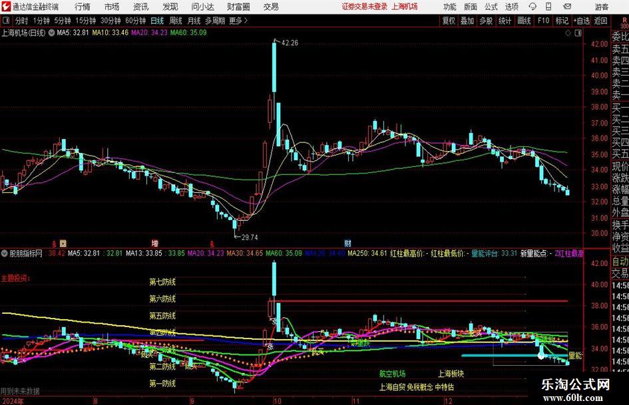Open the F10 company info button
Screen dimensions: 629x405
coord(544,21)
